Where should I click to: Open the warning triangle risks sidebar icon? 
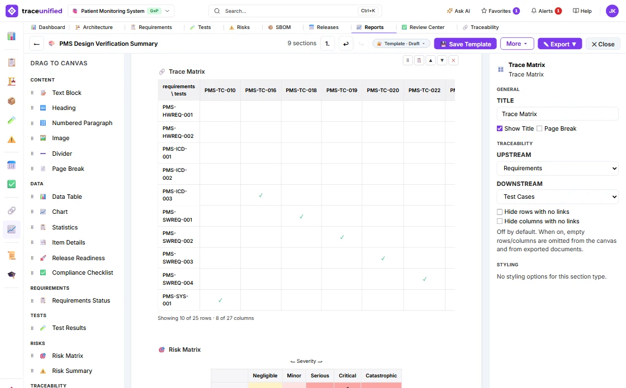[x=12, y=140]
